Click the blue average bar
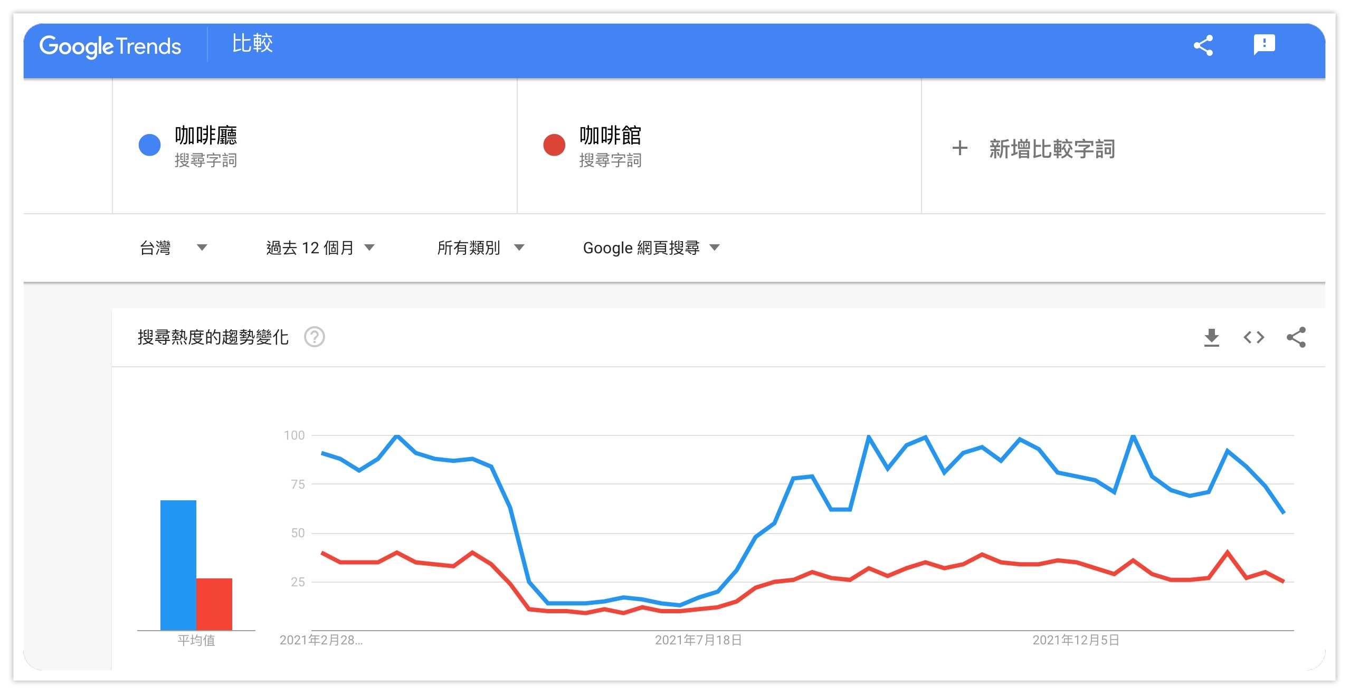The image size is (1349, 694). (x=178, y=565)
